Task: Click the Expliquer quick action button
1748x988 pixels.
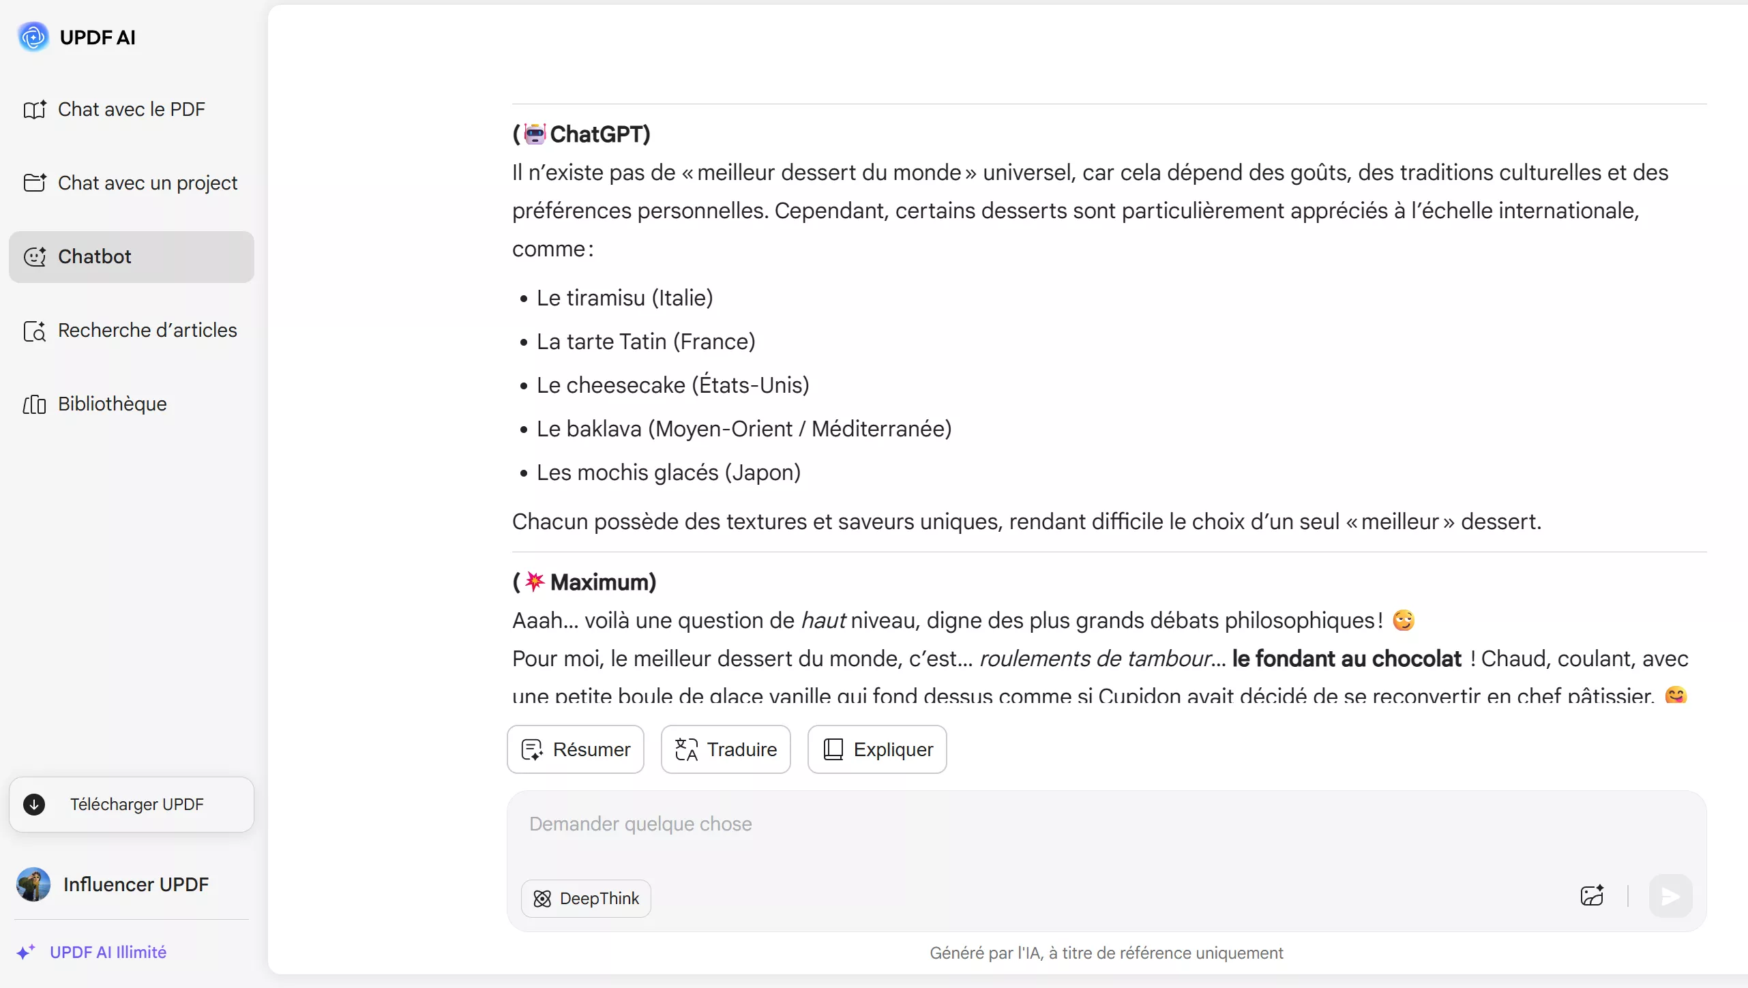Action: click(876, 749)
